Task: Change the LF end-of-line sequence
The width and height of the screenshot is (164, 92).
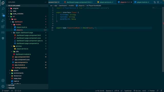Action: tap(121, 91)
